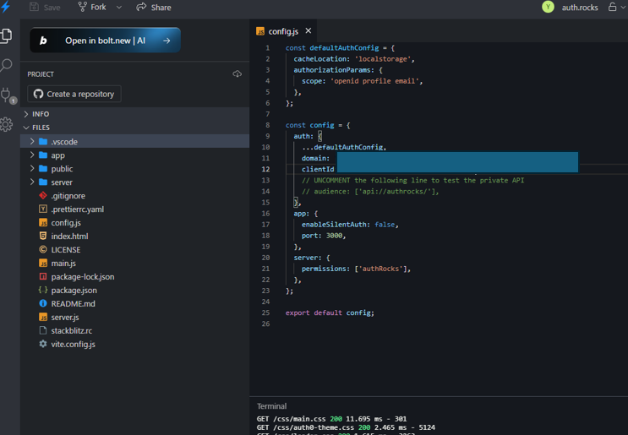The width and height of the screenshot is (628, 435).
Task: Click Create a repository button
Action: pos(74,94)
